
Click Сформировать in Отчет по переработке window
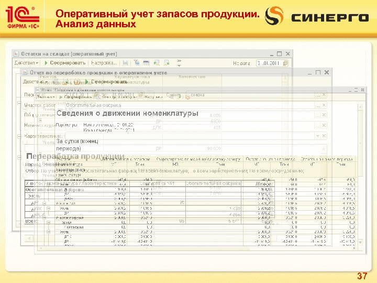(106, 82)
